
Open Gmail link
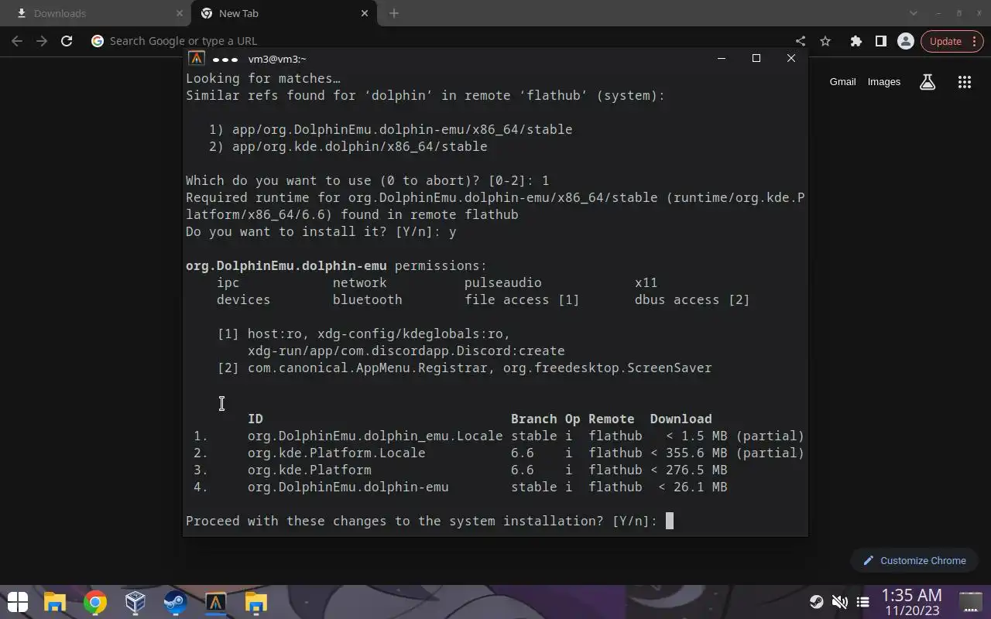pyautogui.click(x=842, y=81)
